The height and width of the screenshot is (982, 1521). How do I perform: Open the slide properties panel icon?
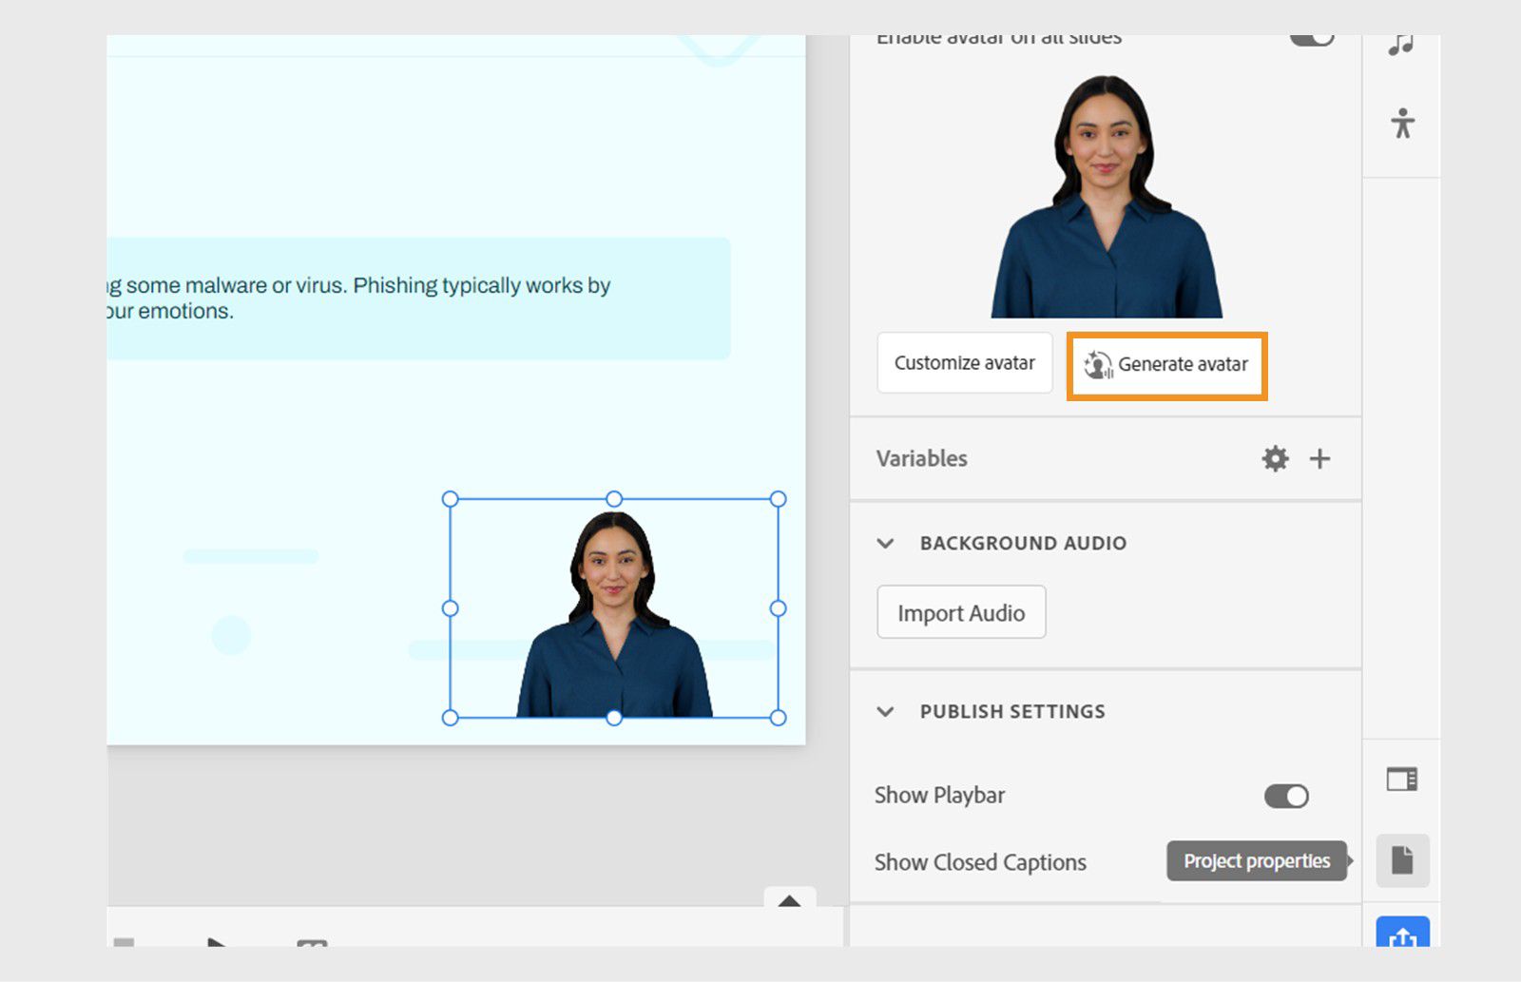[1402, 780]
